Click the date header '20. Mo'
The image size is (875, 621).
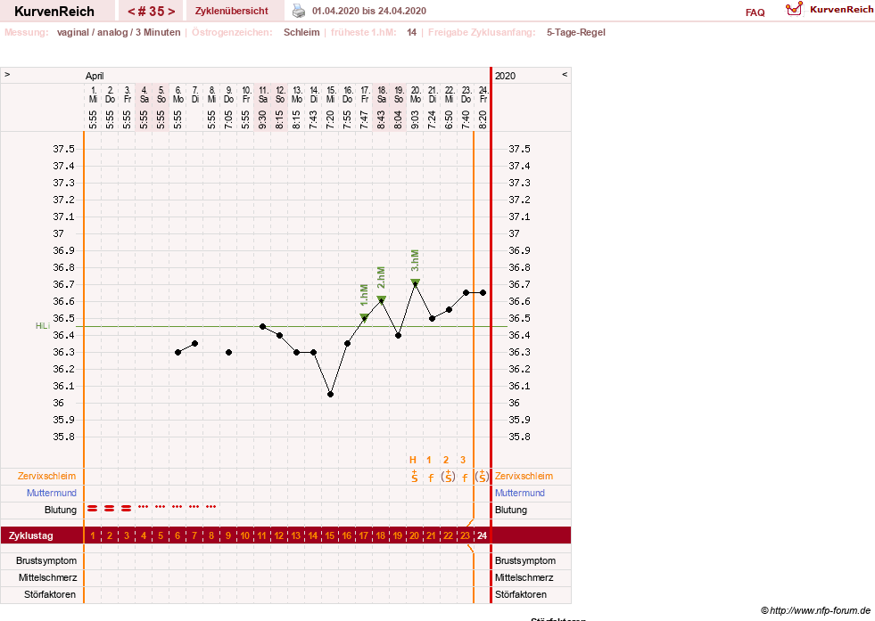415,94
